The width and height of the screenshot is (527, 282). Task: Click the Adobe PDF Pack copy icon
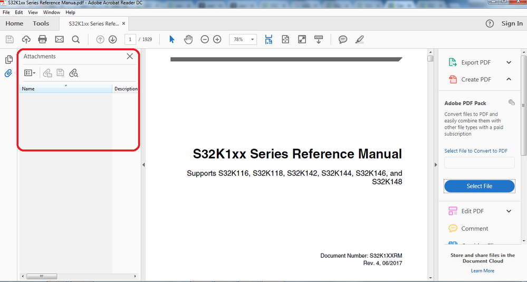point(512,102)
